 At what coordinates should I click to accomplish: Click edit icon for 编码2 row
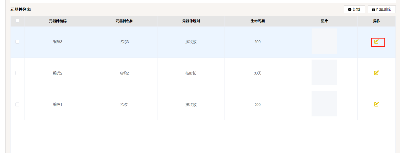pyautogui.click(x=376, y=73)
